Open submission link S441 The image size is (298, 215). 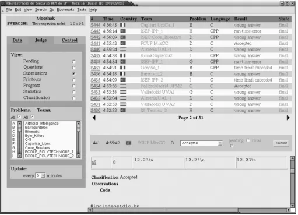[x=96, y=43]
